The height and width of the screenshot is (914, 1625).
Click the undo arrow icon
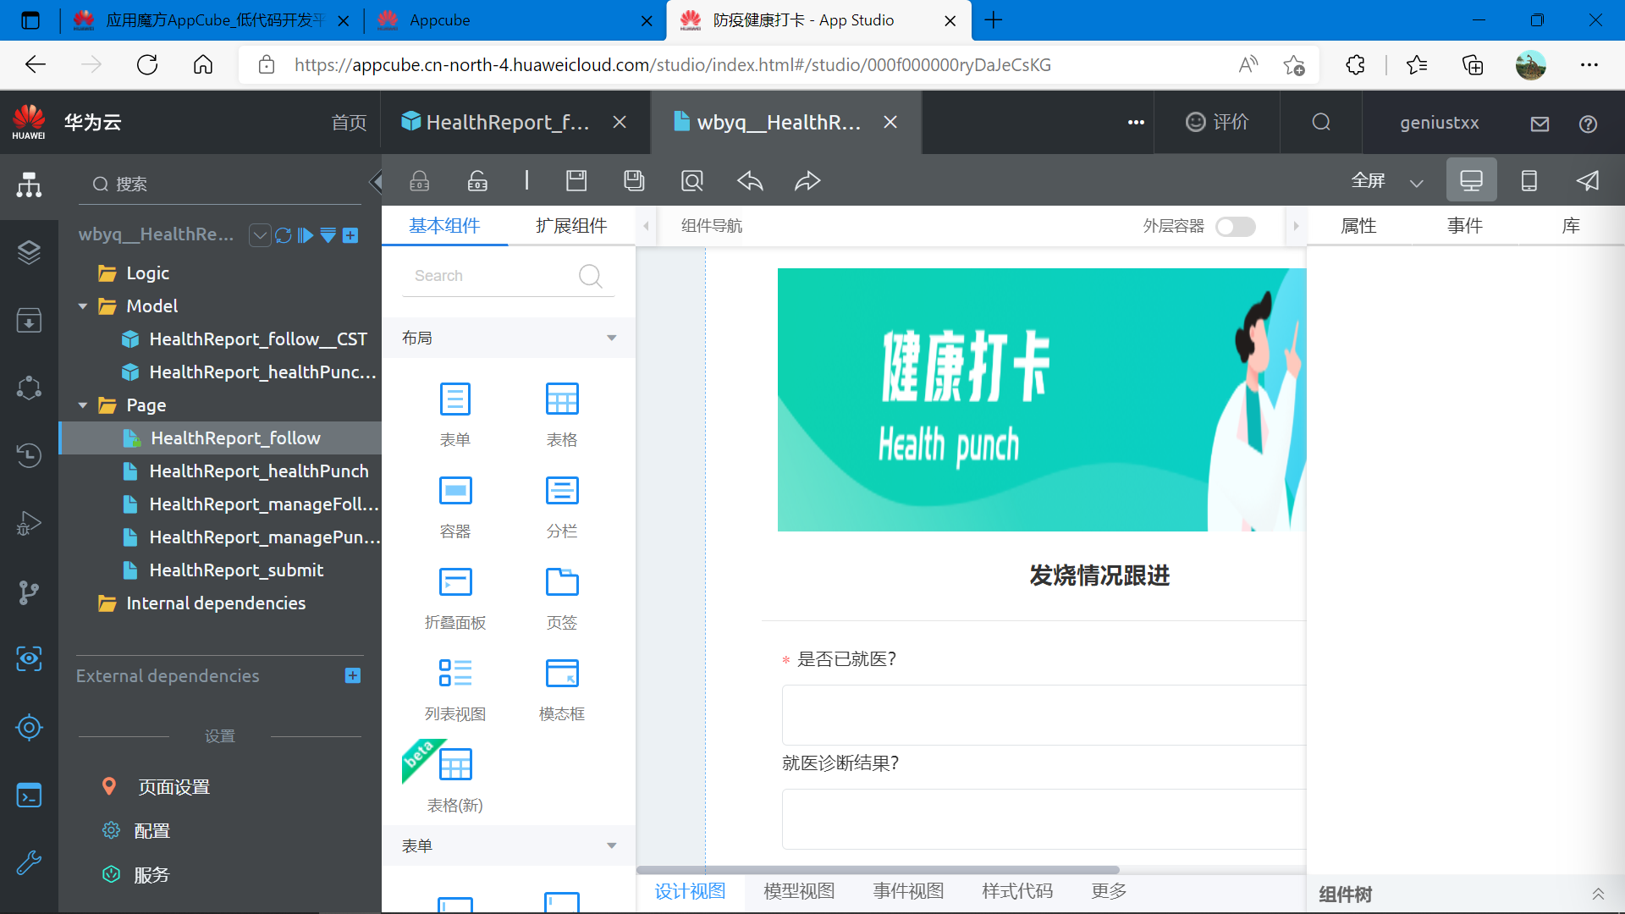point(750,180)
